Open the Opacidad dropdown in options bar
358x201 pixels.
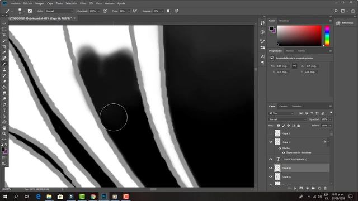pyautogui.click(x=98, y=11)
